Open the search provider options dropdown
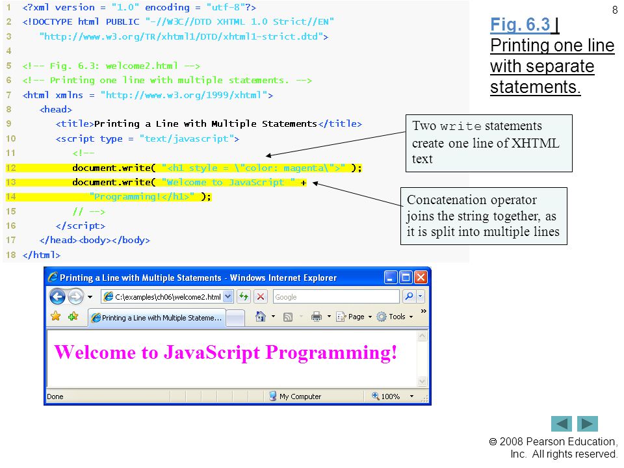The image size is (624, 468). click(x=421, y=296)
